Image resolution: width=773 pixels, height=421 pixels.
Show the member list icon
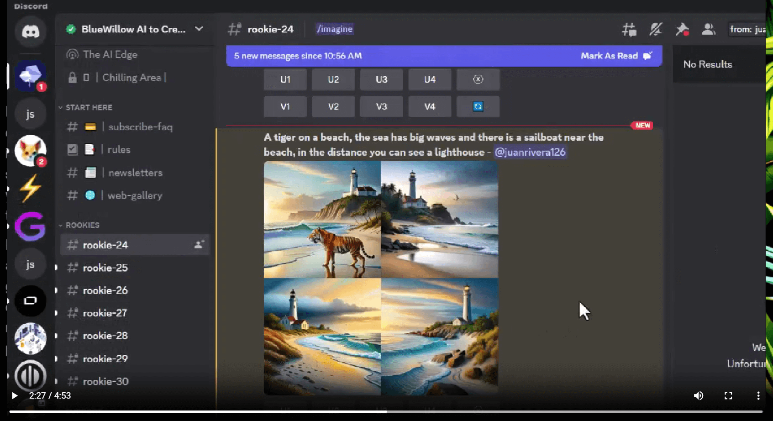click(709, 30)
